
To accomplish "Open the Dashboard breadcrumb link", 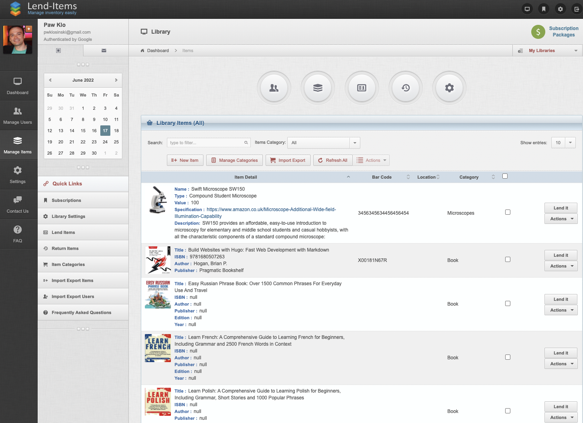I will coord(157,50).
